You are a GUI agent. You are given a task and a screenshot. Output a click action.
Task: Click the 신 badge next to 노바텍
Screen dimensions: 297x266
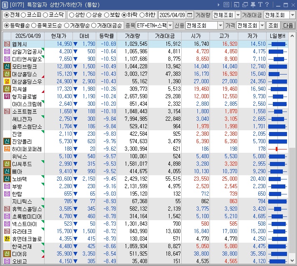[7, 179]
